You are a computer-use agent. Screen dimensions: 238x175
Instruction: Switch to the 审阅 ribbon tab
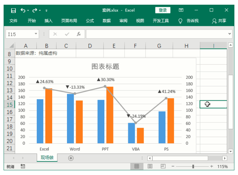pos(123,21)
